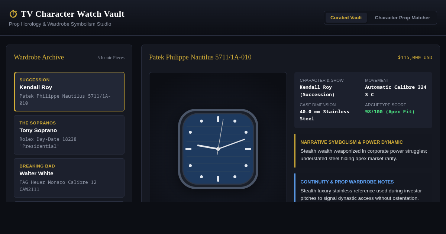The width and height of the screenshot is (446, 234).
Task: Click the Patek Philippe Nautilus 5711/1A-010 title
Action: coord(200,57)
